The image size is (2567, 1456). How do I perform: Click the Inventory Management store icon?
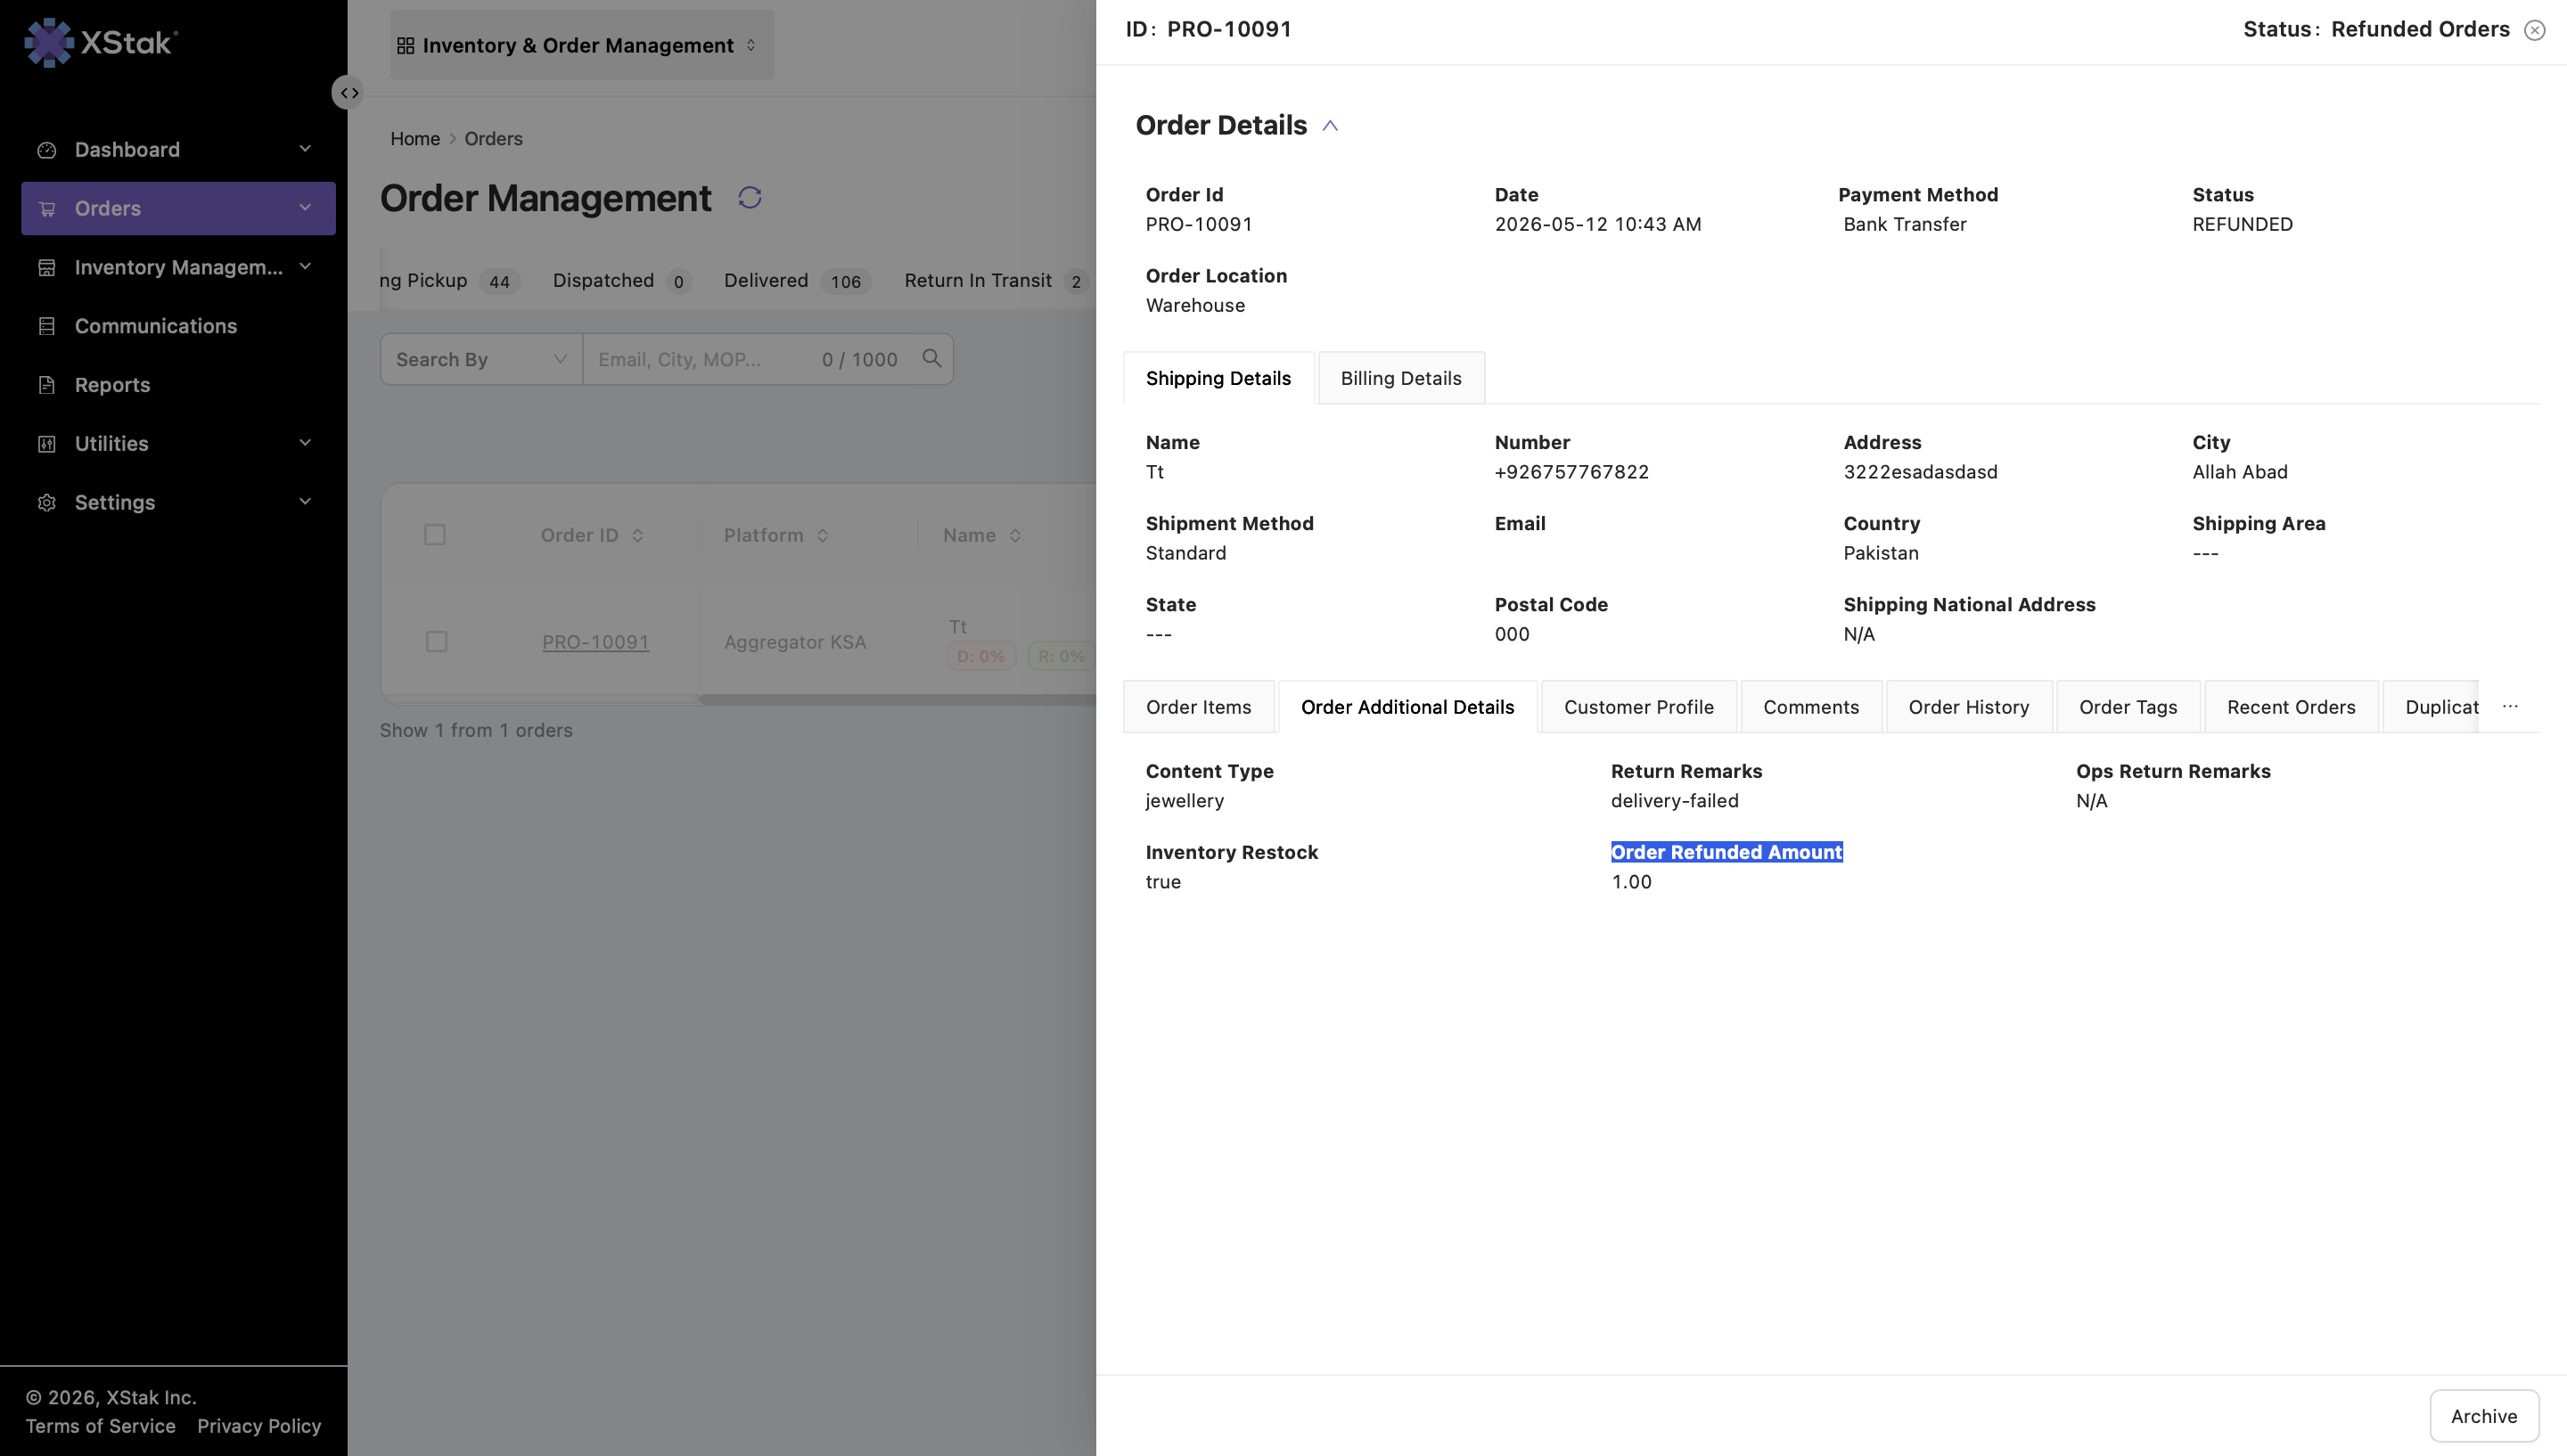(46, 267)
